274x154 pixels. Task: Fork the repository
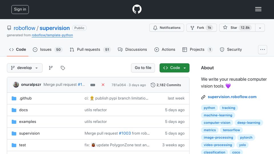pyautogui.click(x=202, y=28)
